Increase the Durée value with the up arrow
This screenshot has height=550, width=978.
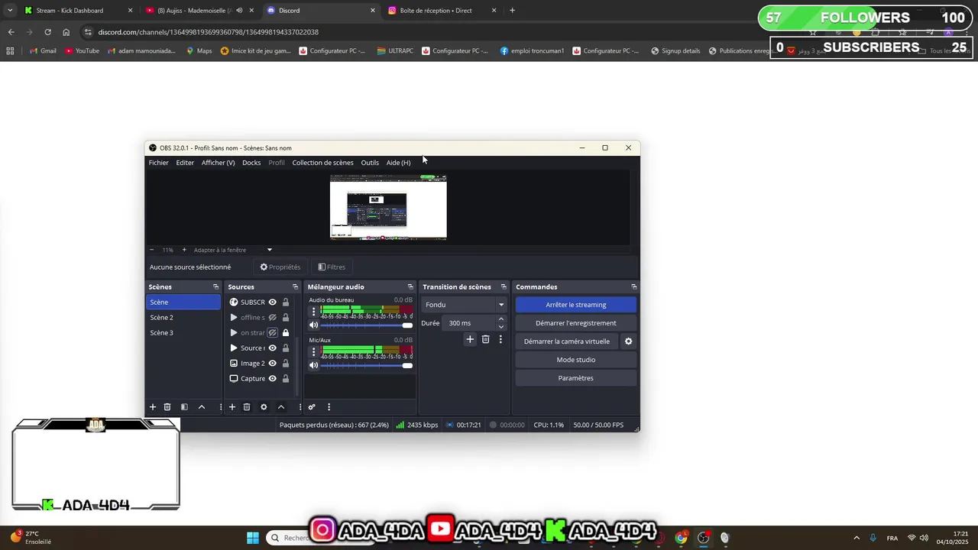point(501,319)
